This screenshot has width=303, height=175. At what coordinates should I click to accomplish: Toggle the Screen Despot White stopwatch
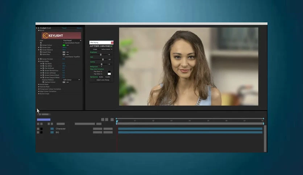coord(43,77)
